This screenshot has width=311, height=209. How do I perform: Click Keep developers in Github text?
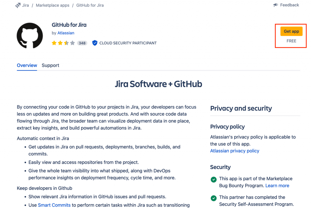point(44,188)
